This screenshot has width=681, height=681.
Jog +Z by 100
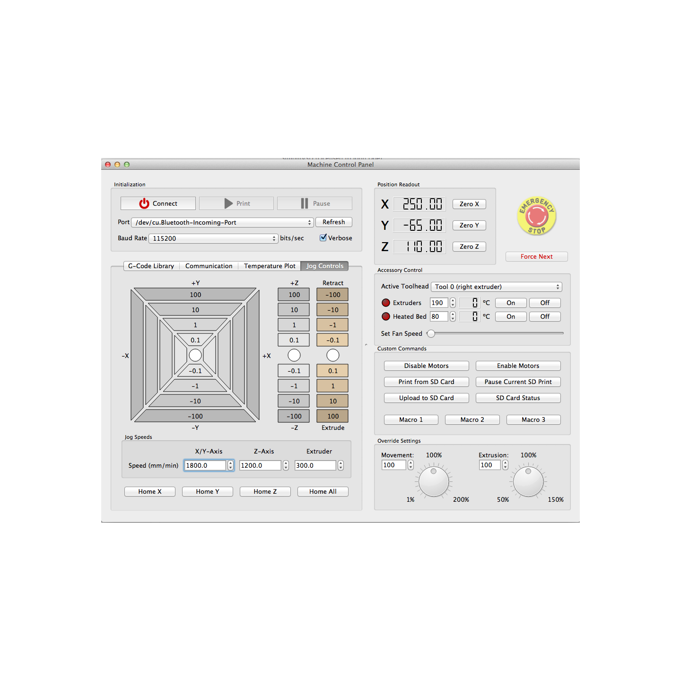pos(294,295)
